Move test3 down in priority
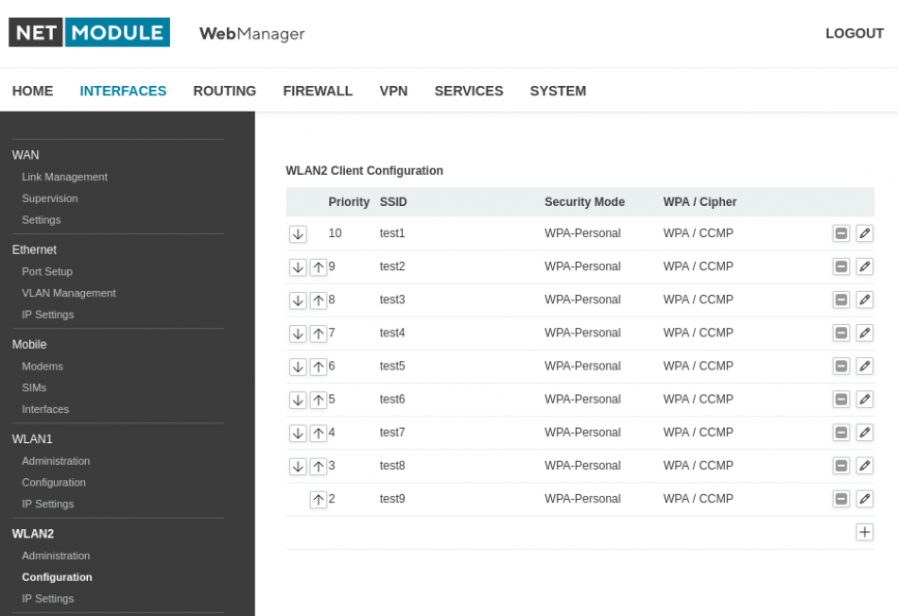898x616 pixels. [x=298, y=300]
